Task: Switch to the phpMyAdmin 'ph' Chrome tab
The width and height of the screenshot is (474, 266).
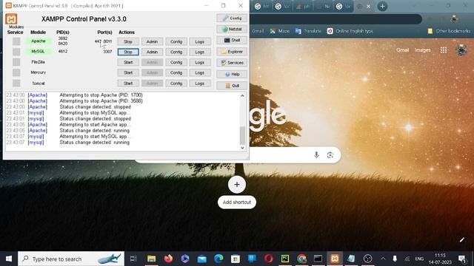Action: [x=303, y=7]
